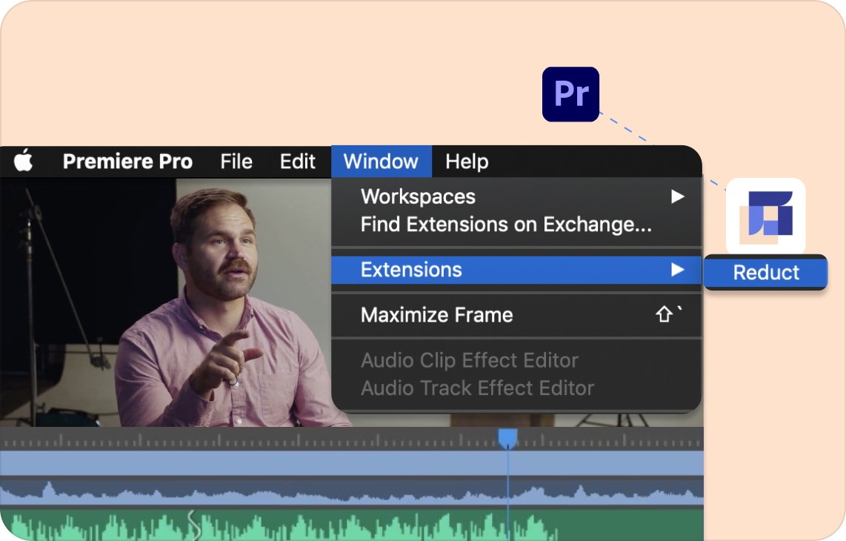Click the grey-blue audio waveform track
846x541 pixels.
(352, 491)
